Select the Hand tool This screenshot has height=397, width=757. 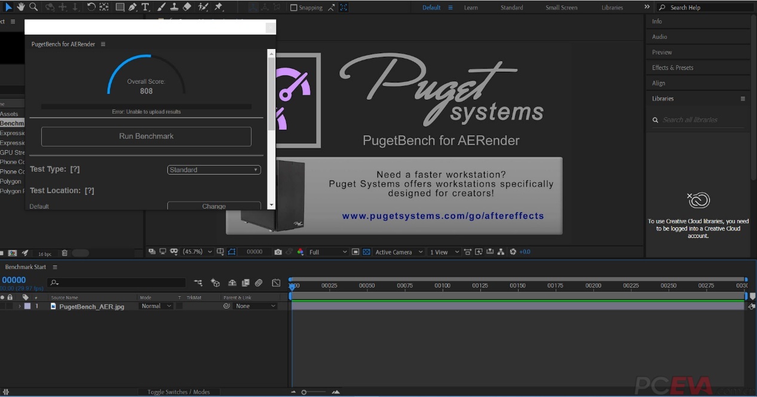click(x=21, y=7)
